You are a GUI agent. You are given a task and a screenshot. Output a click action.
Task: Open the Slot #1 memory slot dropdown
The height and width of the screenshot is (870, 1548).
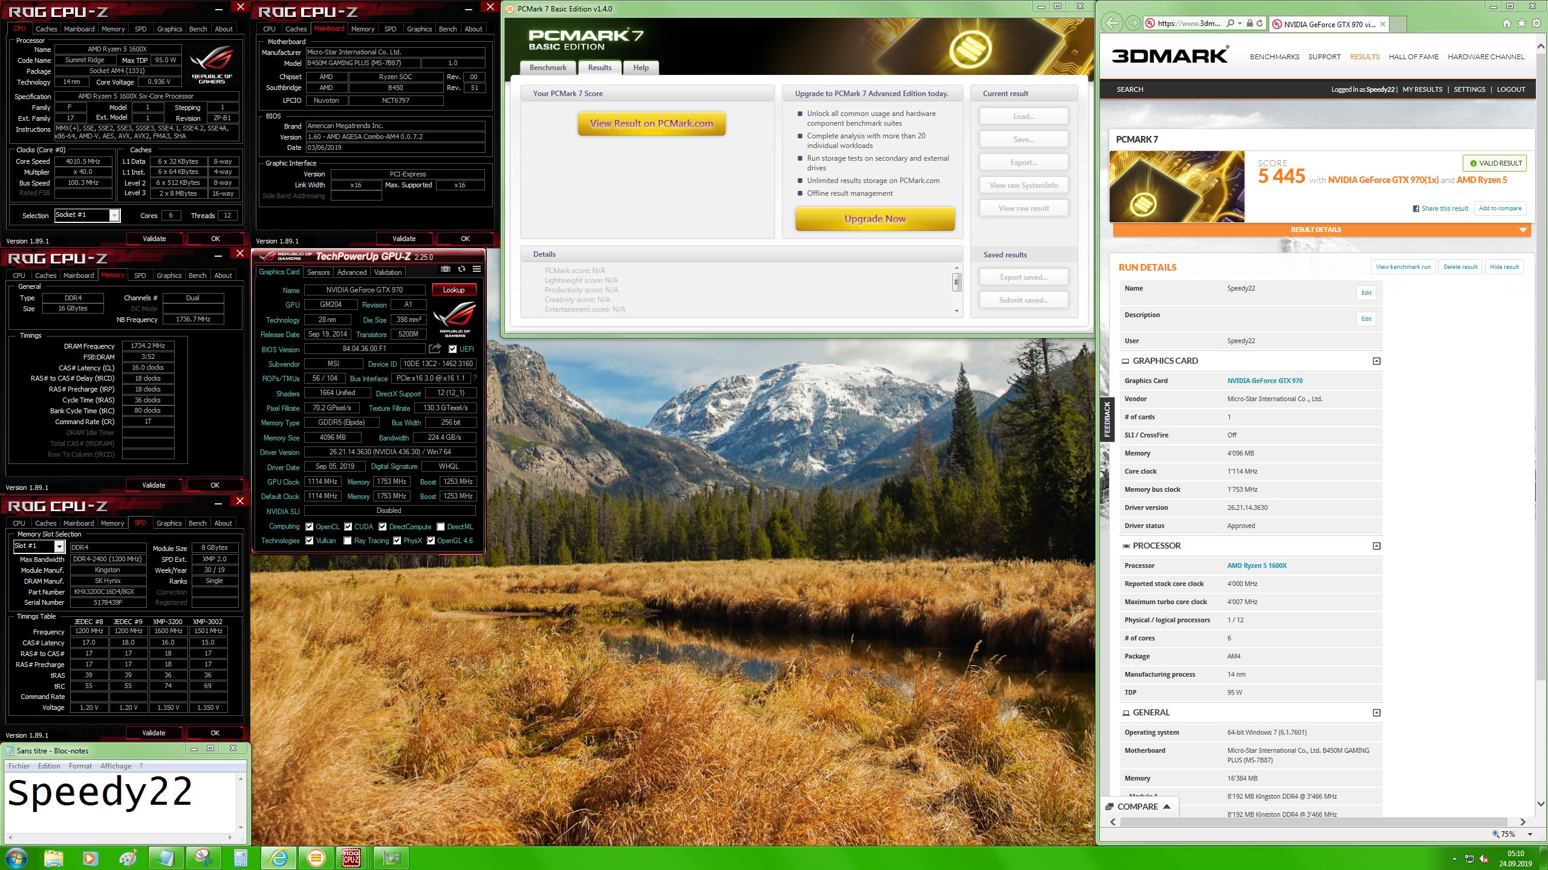tap(59, 547)
